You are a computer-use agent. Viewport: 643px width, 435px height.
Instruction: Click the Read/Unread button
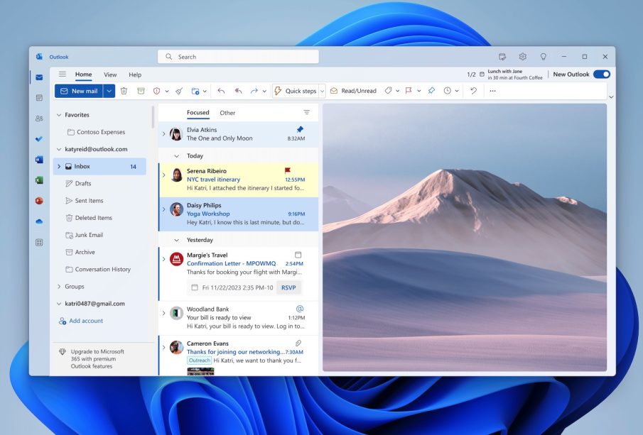(353, 91)
